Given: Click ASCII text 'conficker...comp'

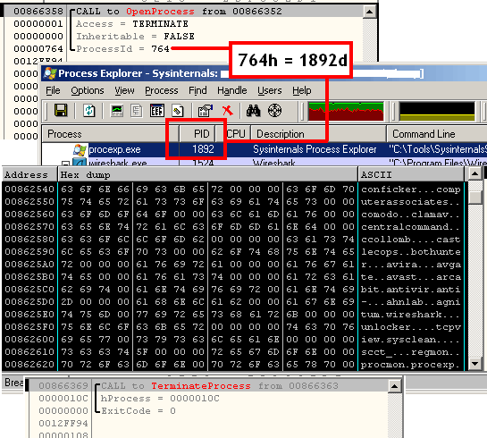Looking at the screenshot, I should [x=410, y=190].
